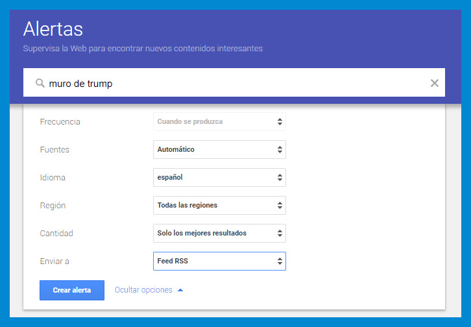Click the search magnifier icon

pos(40,83)
